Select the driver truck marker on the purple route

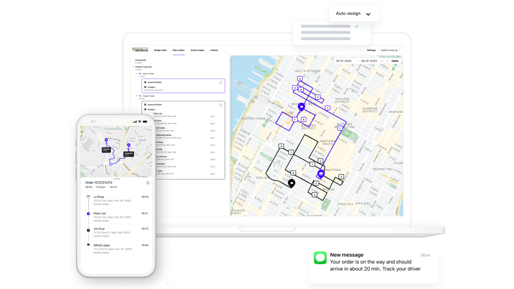(x=321, y=173)
